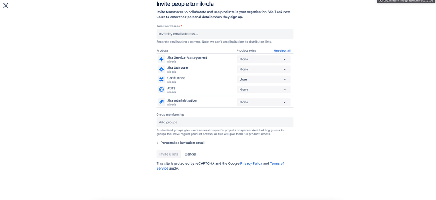The image size is (436, 200).
Task: Open Confluence product role dropdown
Action: [x=263, y=80]
